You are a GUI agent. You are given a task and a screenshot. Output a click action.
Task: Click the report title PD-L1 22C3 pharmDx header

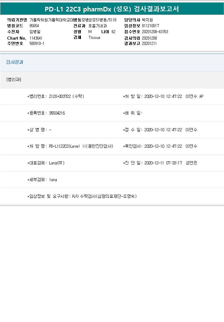(x=112, y=9)
